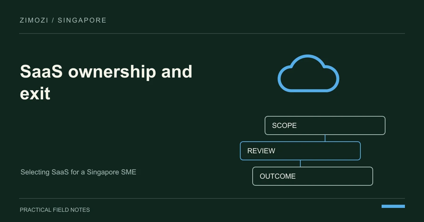This screenshot has height=222, width=424.
Task: Select the SCOPE box
Action: click(x=325, y=125)
